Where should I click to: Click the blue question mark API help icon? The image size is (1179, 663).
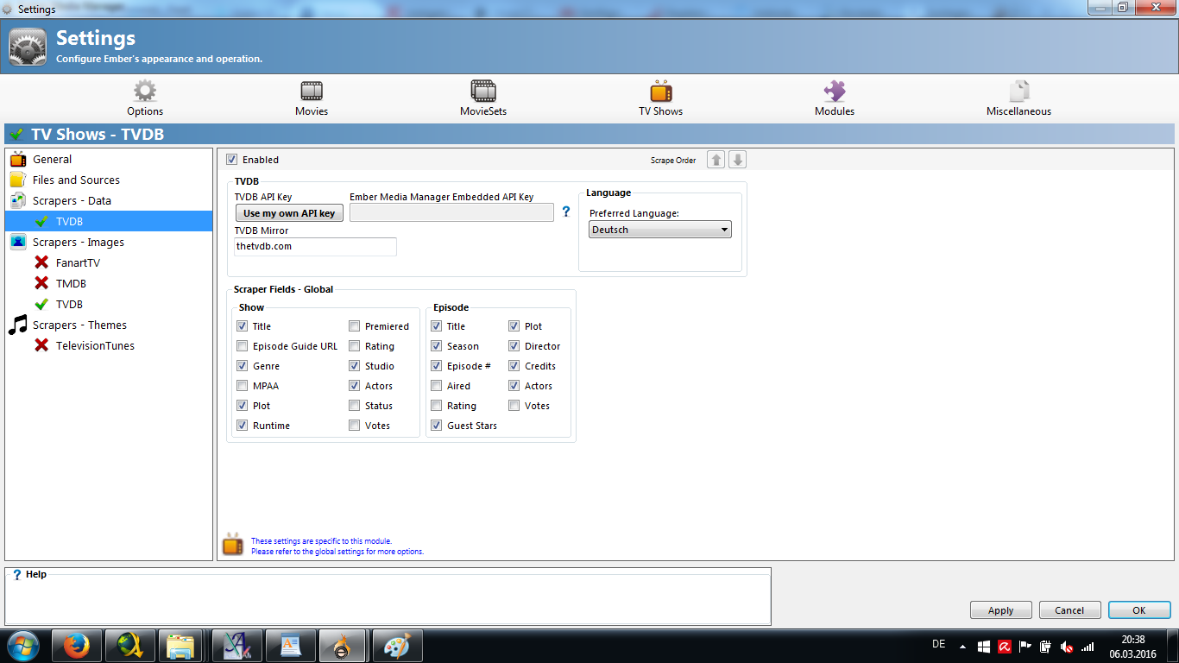(566, 212)
